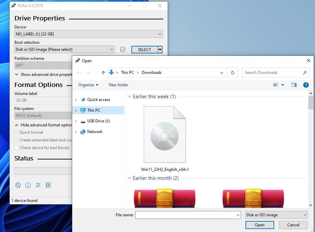Screen dimensions: 315x232
Task: Open the Organize menu
Action: pos(88,85)
